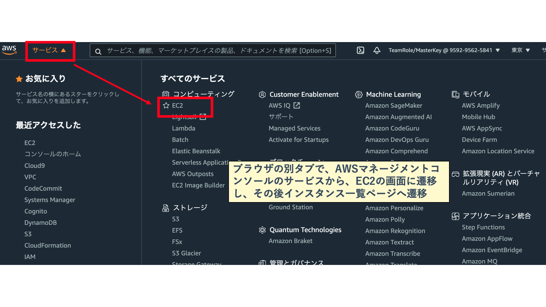Open EFS service

click(177, 230)
